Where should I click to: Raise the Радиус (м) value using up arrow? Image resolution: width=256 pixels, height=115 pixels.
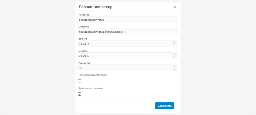(x=174, y=67)
